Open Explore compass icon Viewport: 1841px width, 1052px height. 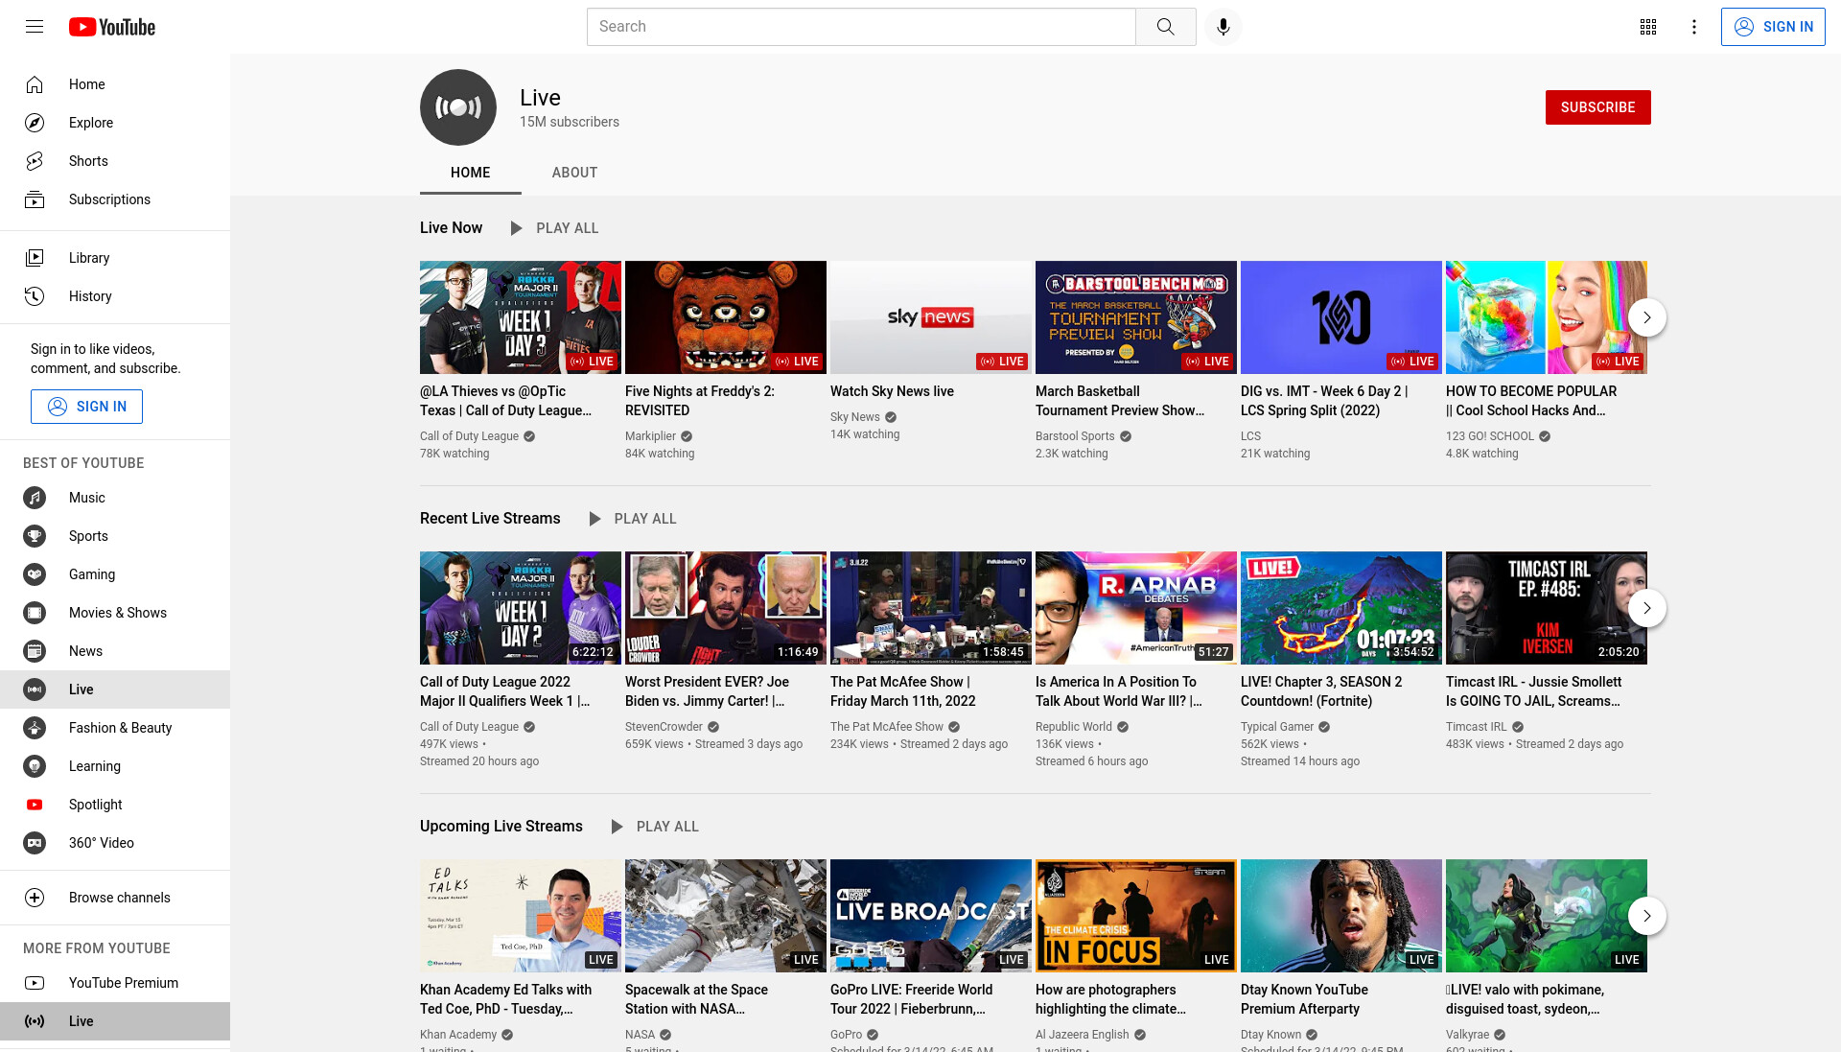tap(35, 123)
